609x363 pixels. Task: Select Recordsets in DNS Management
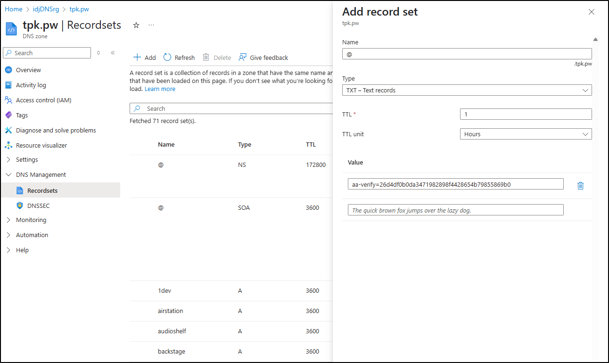tap(42, 190)
